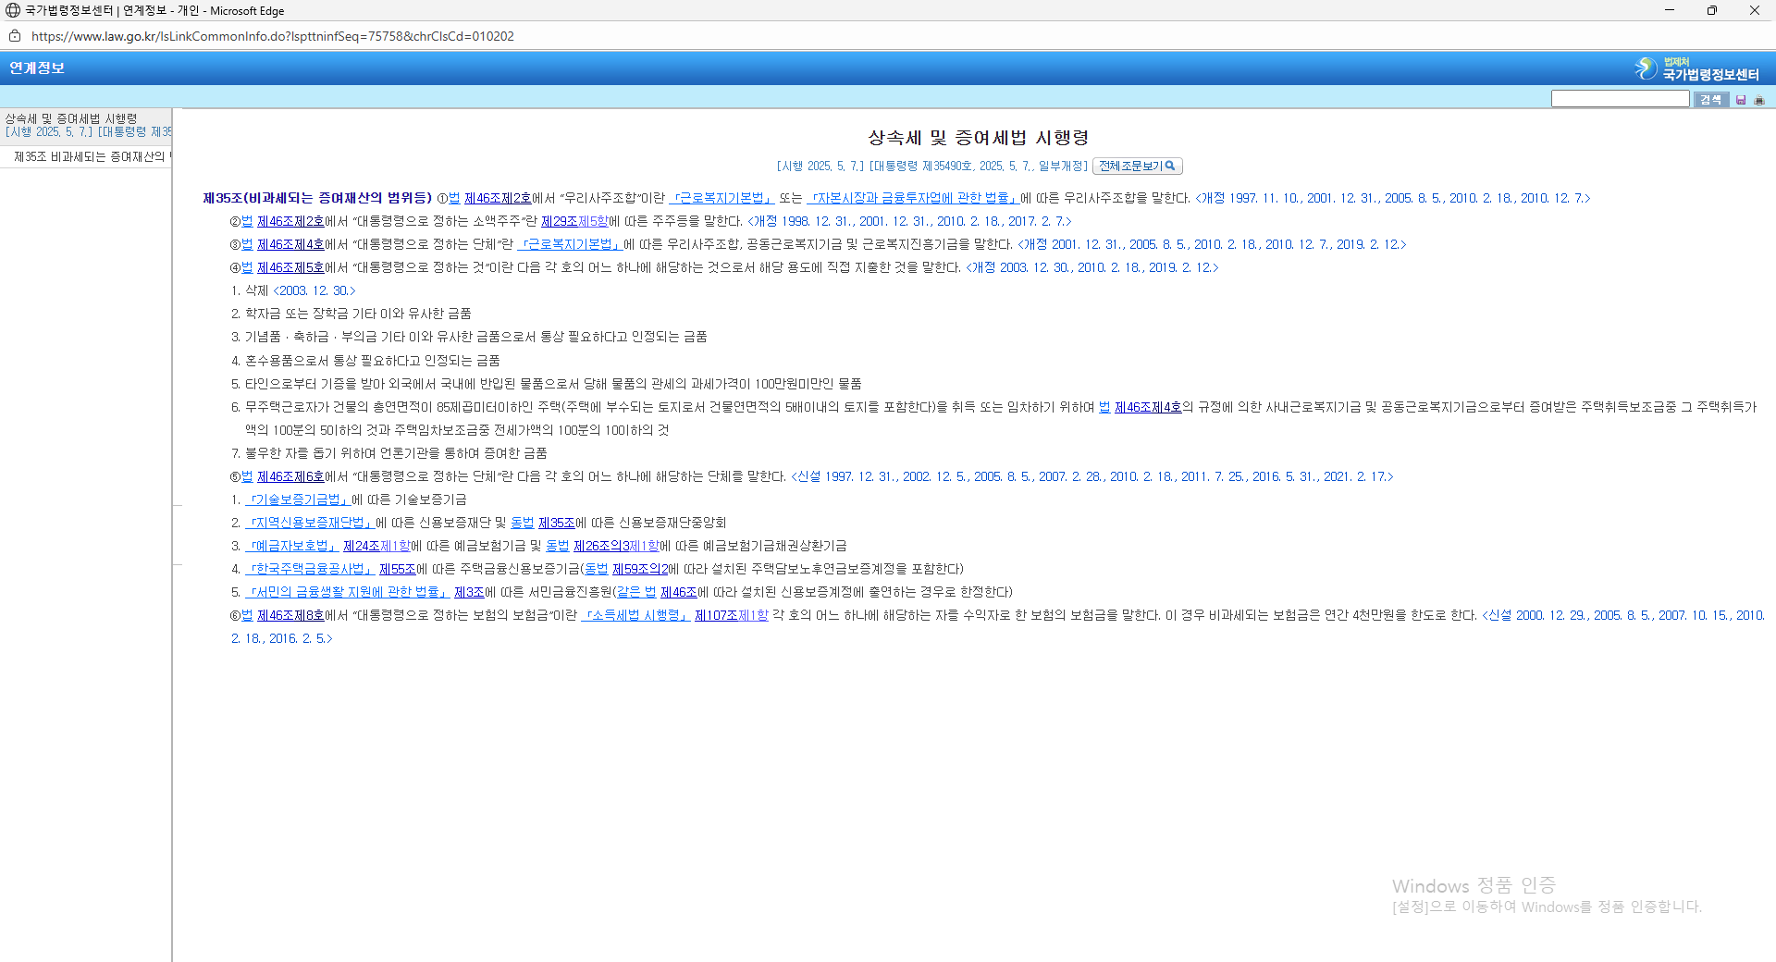Click the search input field top right
This screenshot has height=962, width=1776.
[1620, 98]
